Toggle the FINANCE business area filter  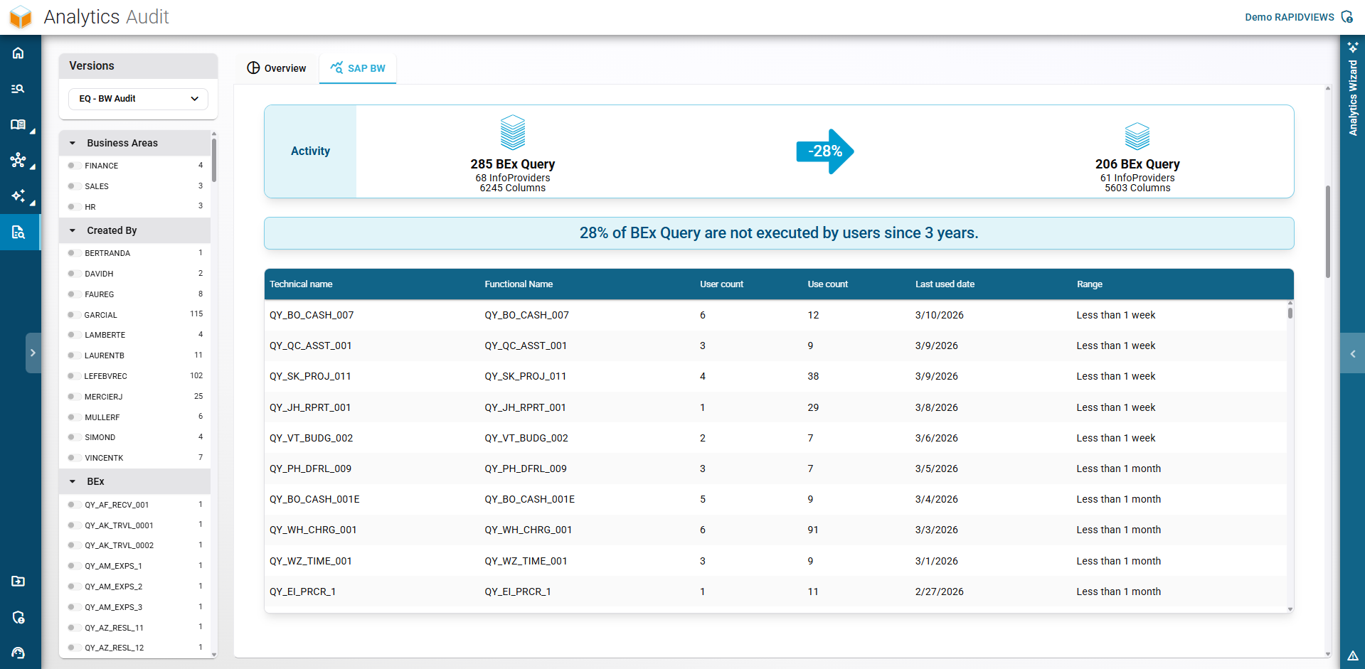pyautogui.click(x=72, y=166)
